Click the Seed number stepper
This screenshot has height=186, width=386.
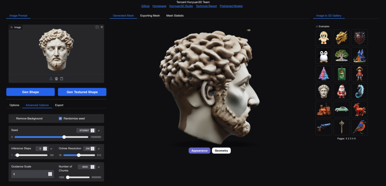click(x=93, y=130)
